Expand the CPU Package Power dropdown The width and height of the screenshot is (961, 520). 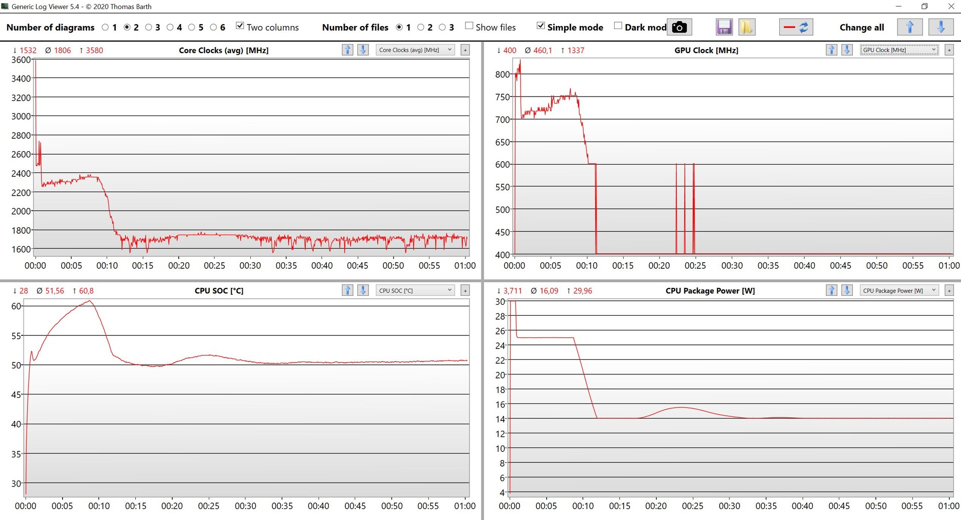pyautogui.click(x=899, y=290)
